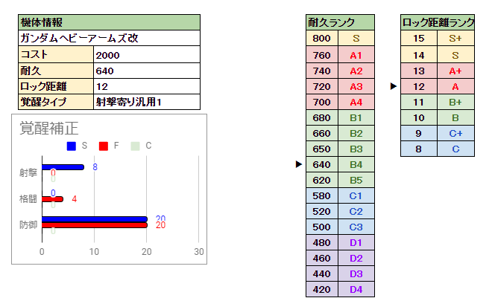Click the red data label 4
The image size is (492, 298).
coord(75,199)
